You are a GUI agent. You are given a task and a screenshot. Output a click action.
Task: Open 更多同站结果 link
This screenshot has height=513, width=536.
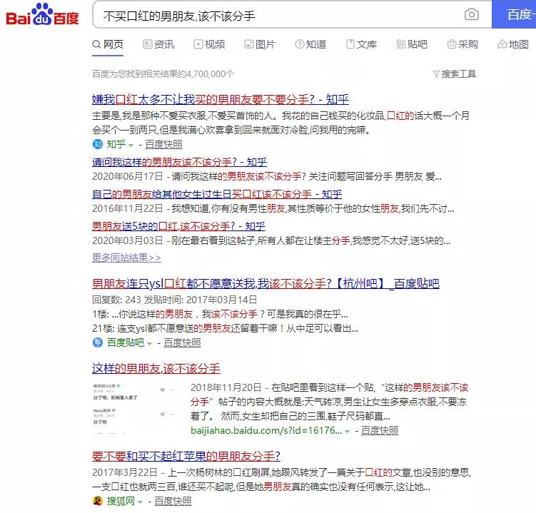click(126, 258)
